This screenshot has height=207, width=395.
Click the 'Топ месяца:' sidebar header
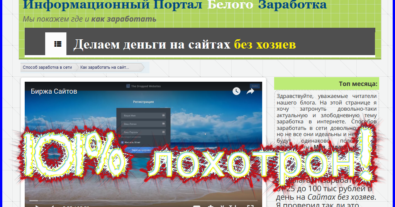point(327,84)
